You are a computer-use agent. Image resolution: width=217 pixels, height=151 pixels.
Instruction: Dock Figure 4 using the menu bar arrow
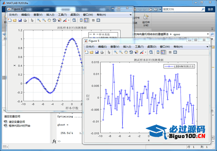pos(131,15)
